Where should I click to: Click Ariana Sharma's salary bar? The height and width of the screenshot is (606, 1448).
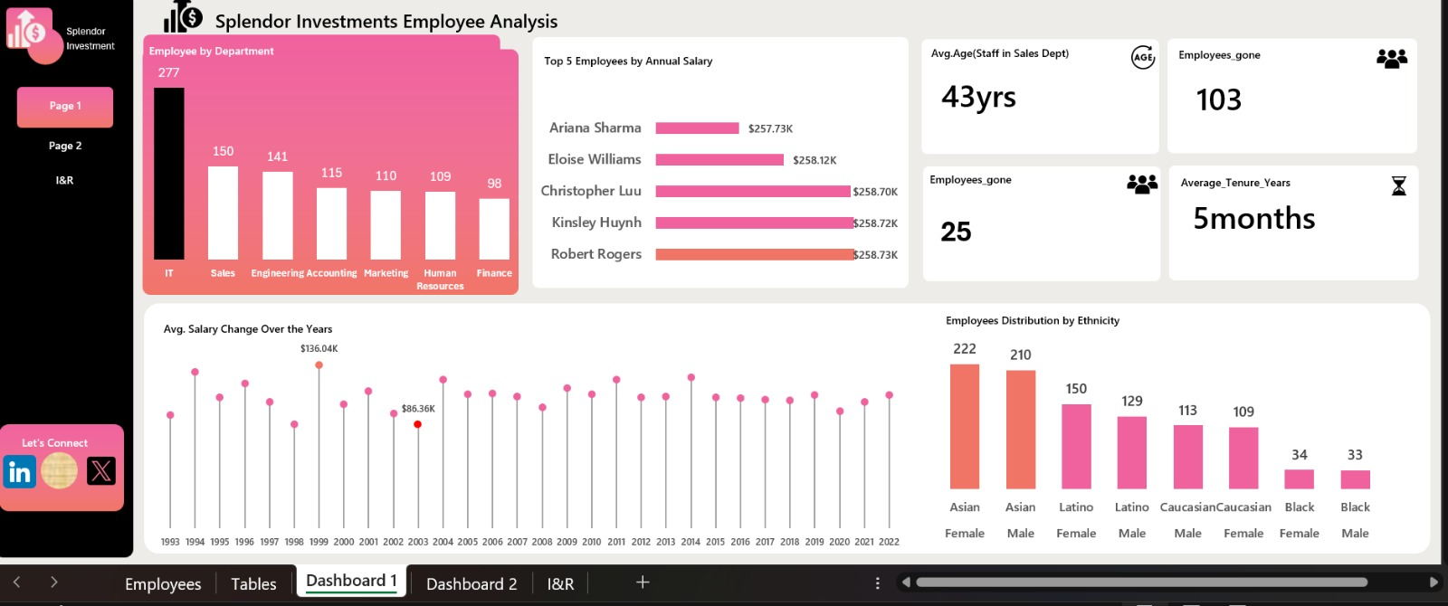point(697,128)
